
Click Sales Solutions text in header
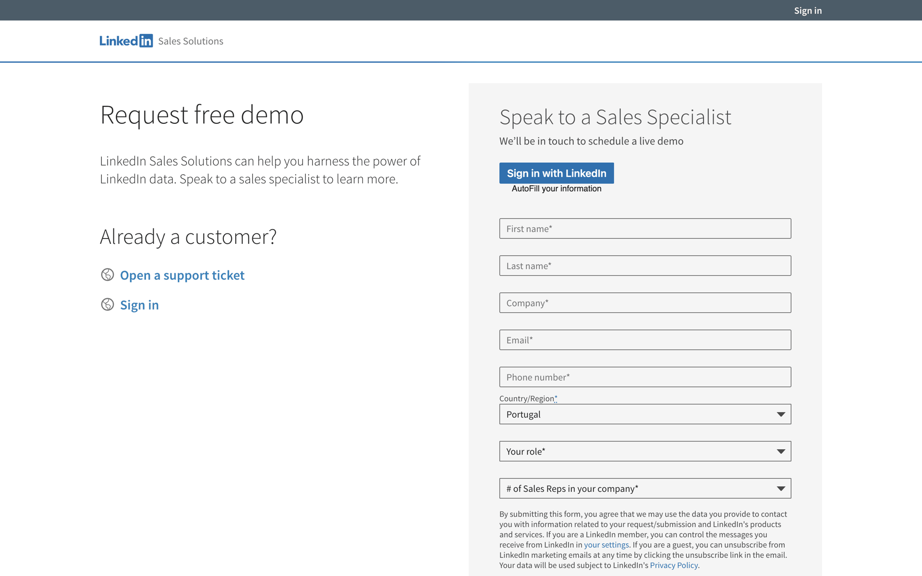coord(191,41)
